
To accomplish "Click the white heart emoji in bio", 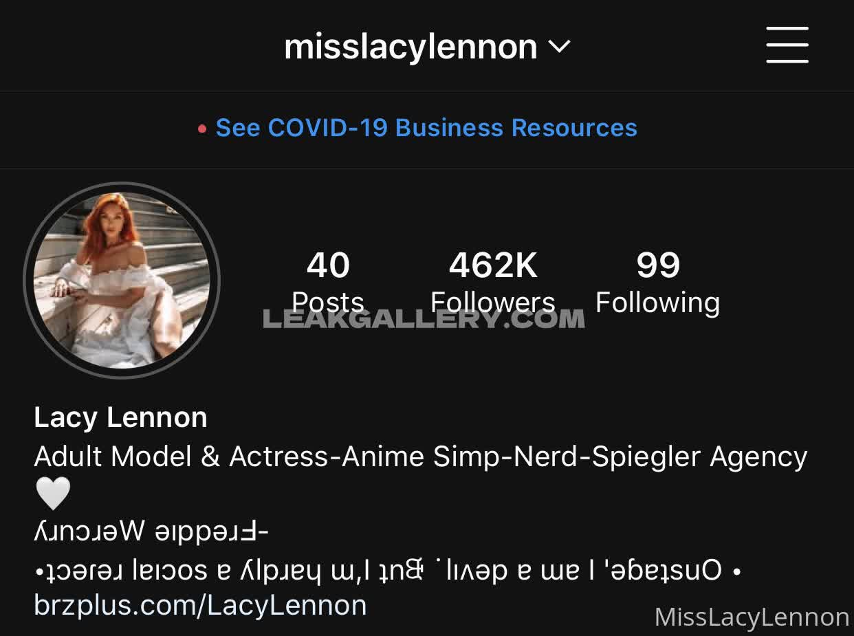I will pos(53,494).
